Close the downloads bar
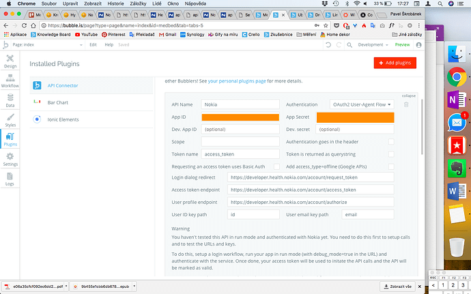The image size is (471, 294). [420, 286]
